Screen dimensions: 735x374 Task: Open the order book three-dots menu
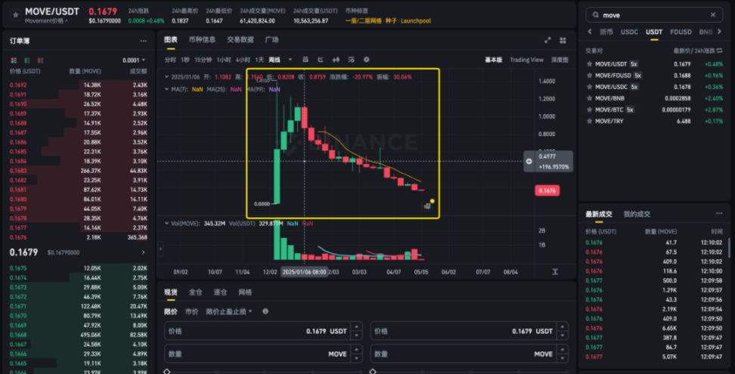tap(144, 42)
